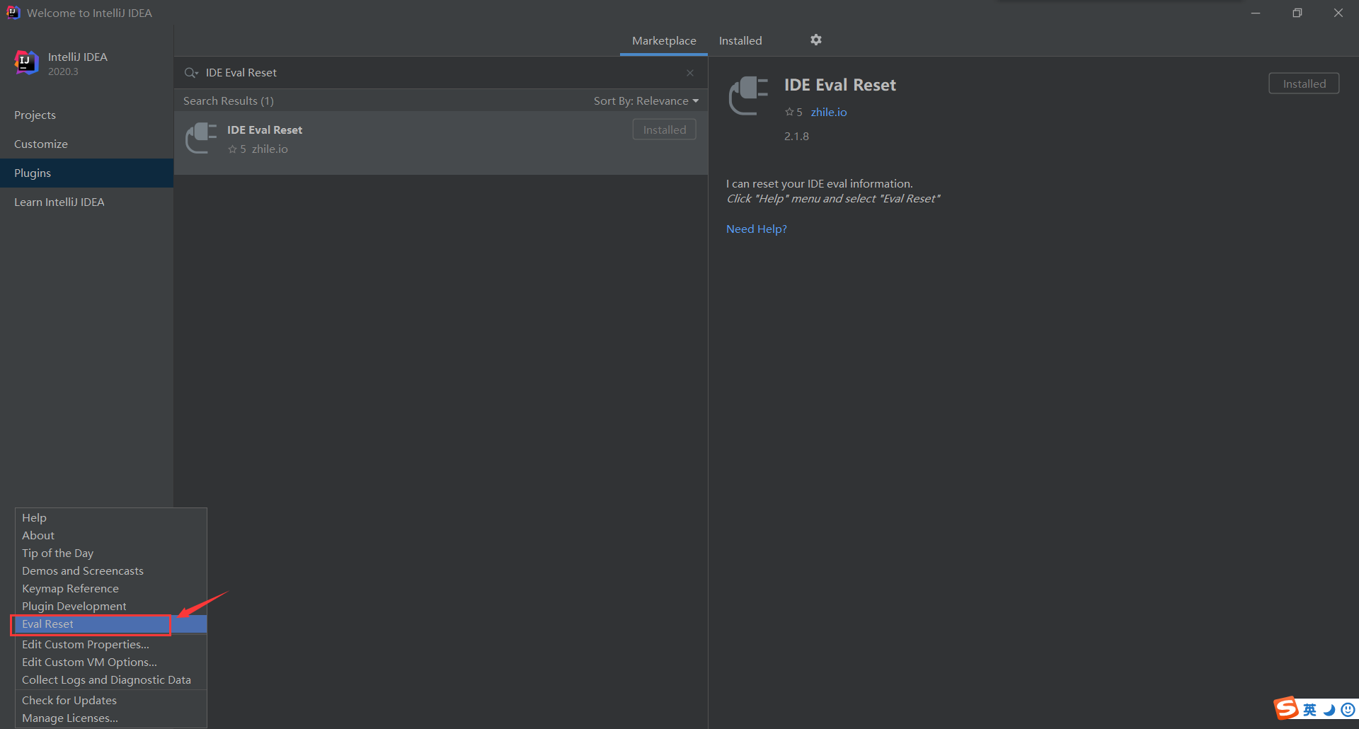This screenshot has height=729, width=1359.
Task: Click the plug icon in search result
Action: point(201,138)
